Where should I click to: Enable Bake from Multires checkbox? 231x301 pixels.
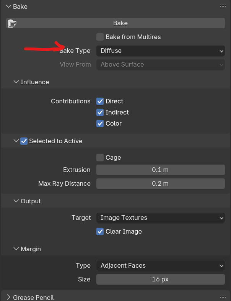(100, 37)
